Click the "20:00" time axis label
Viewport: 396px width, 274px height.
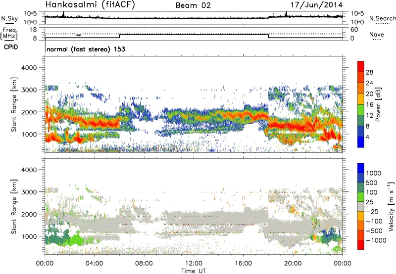pyautogui.click(x=293, y=264)
